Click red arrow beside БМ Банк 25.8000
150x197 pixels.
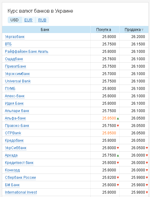coord(118,185)
